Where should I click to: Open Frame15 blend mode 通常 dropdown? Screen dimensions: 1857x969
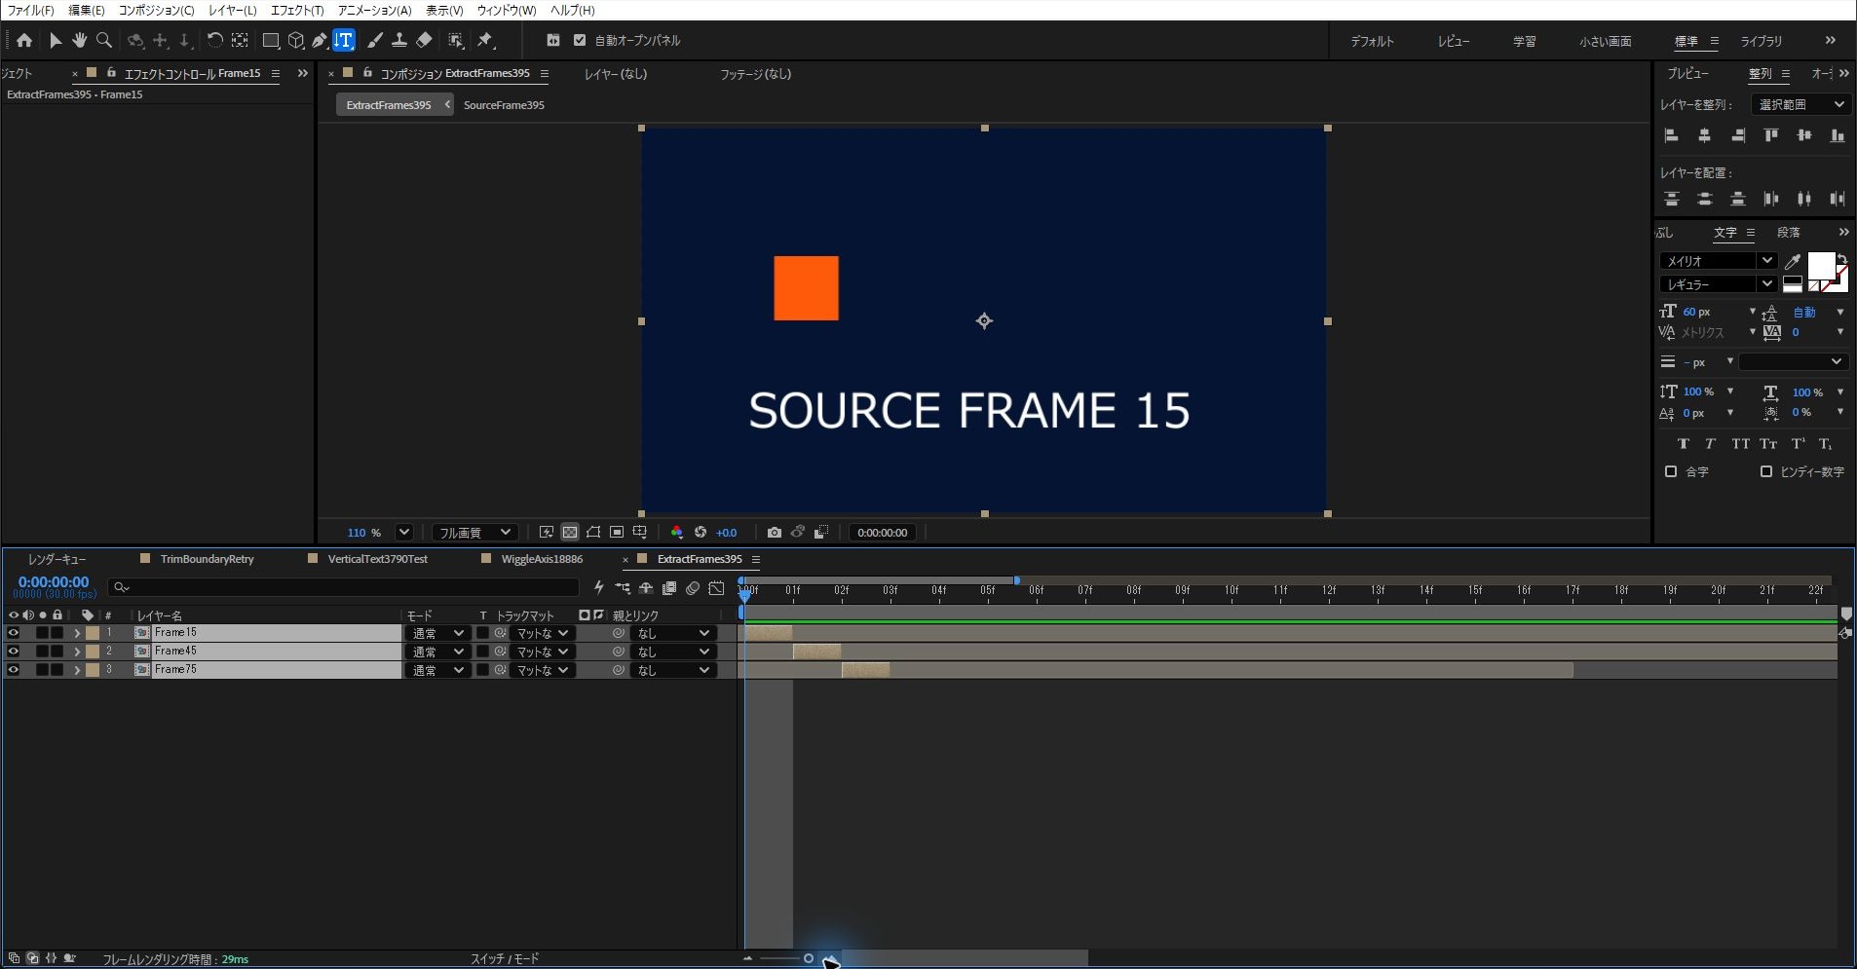coord(436,633)
